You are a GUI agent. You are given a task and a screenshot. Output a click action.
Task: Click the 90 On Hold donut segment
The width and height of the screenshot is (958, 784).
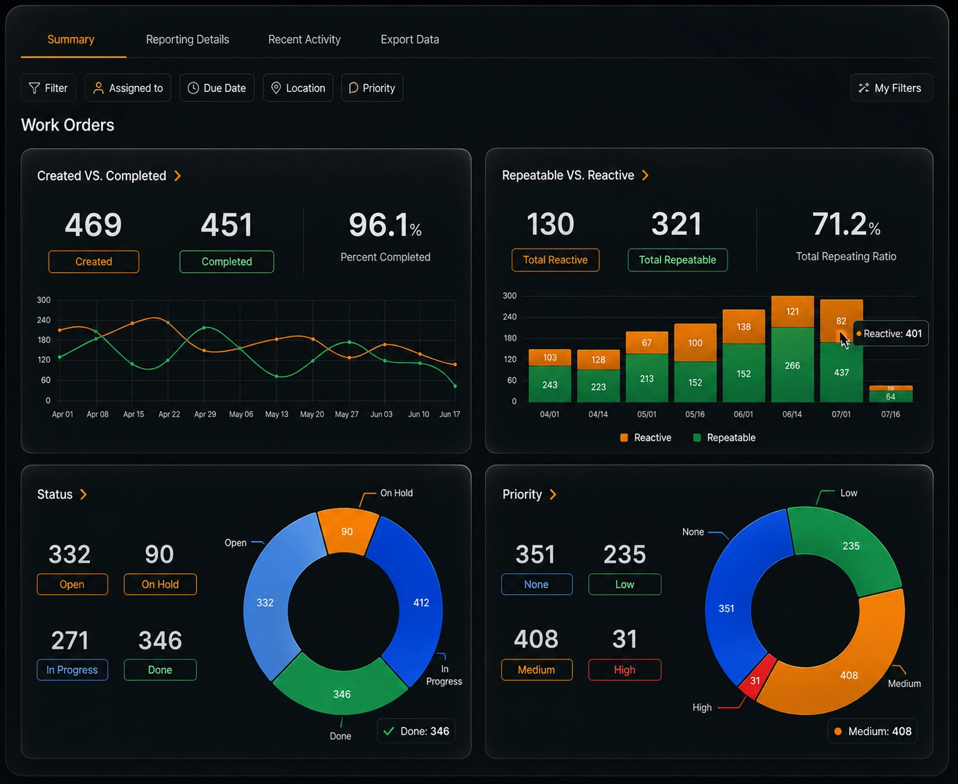pyautogui.click(x=347, y=532)
